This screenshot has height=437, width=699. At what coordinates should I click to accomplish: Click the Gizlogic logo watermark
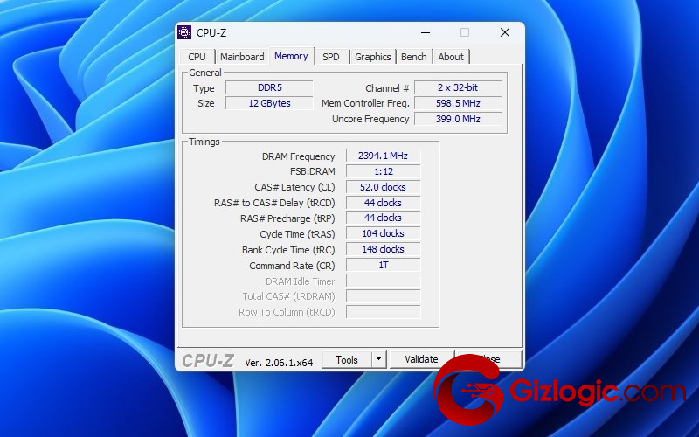(559, 391)
